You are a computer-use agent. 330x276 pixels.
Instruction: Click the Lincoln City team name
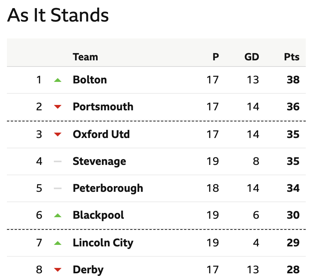(103, 243)
